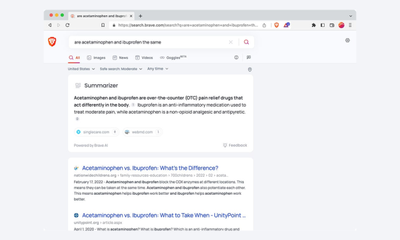Switch to the News tab
400x240 pixels.
click(x=120, y=57)
